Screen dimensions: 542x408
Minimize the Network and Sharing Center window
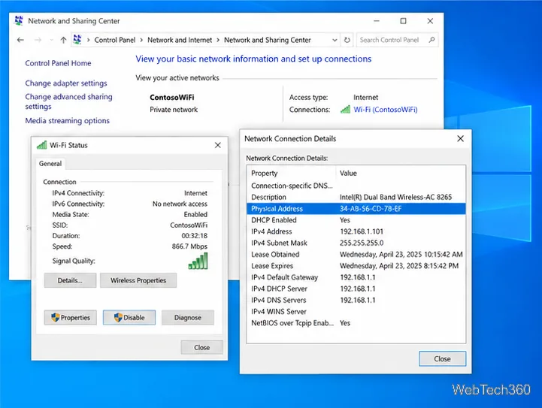(377, 21)
